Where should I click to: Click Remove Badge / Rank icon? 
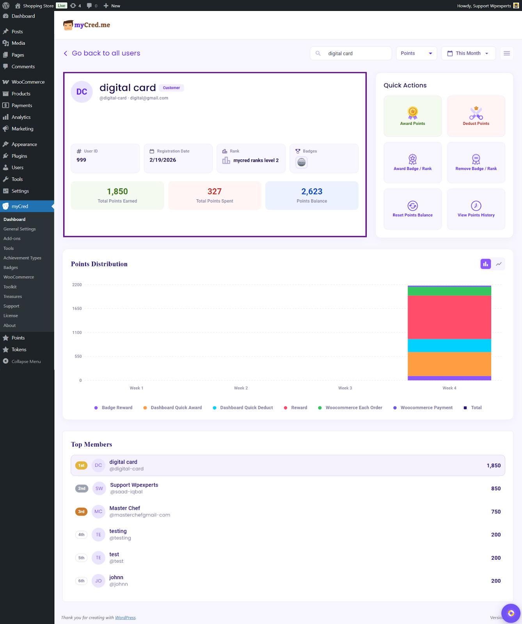(476, 159)
